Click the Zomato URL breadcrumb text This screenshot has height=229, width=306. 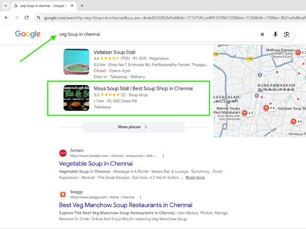(113, 156)
